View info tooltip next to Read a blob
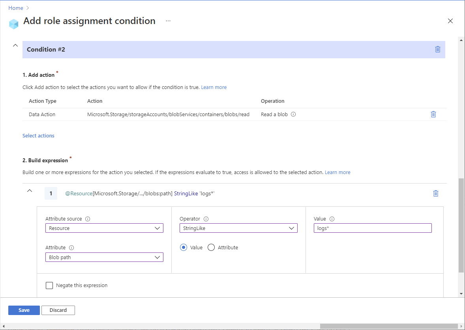The height and width of the screenshot is (330, 465). click(294, 114)
